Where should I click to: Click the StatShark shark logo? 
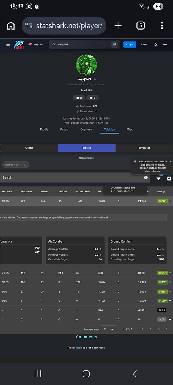pyautogui.click(x=19, y=44)
